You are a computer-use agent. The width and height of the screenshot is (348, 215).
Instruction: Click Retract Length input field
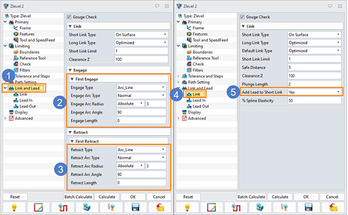pyautogui.click(x=141, y=183)
